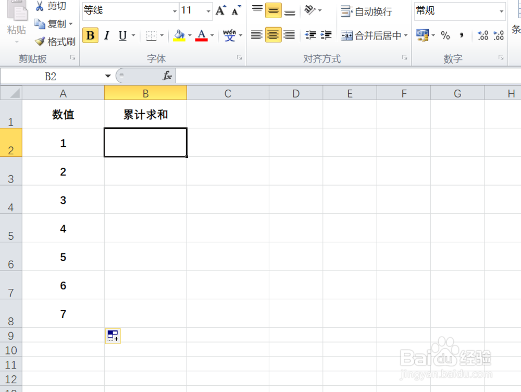Open the font name box 等线
The height and width of the screenshot is (392, 521).
click(130, 10)
